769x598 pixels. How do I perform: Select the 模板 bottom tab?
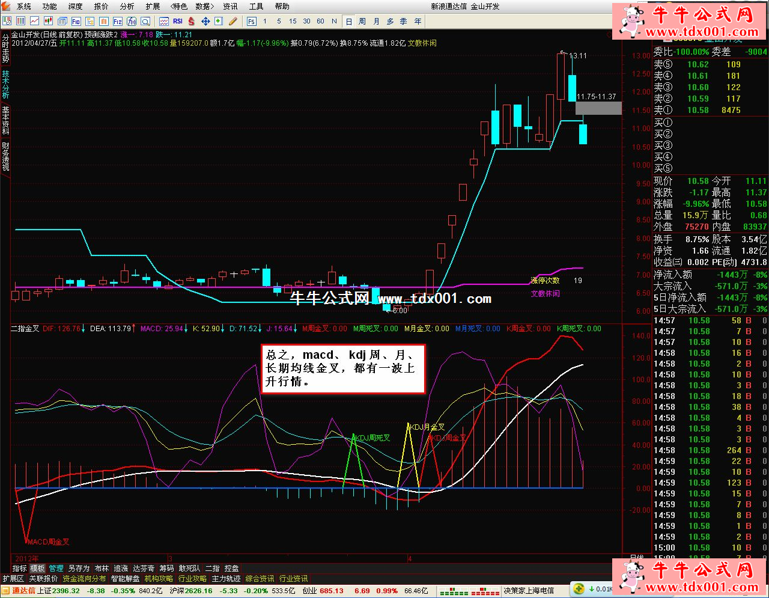(38, 568)
